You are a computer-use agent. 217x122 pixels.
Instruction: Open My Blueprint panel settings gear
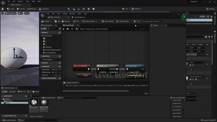(x=60, y=28)
